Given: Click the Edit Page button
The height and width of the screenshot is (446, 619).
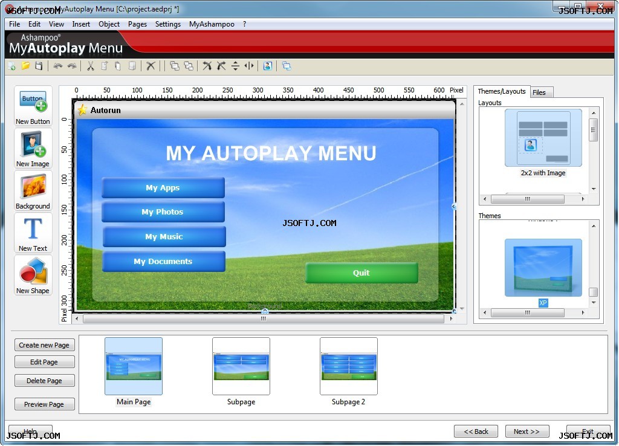Looking at the screenshot, I should tap(44, 362).
